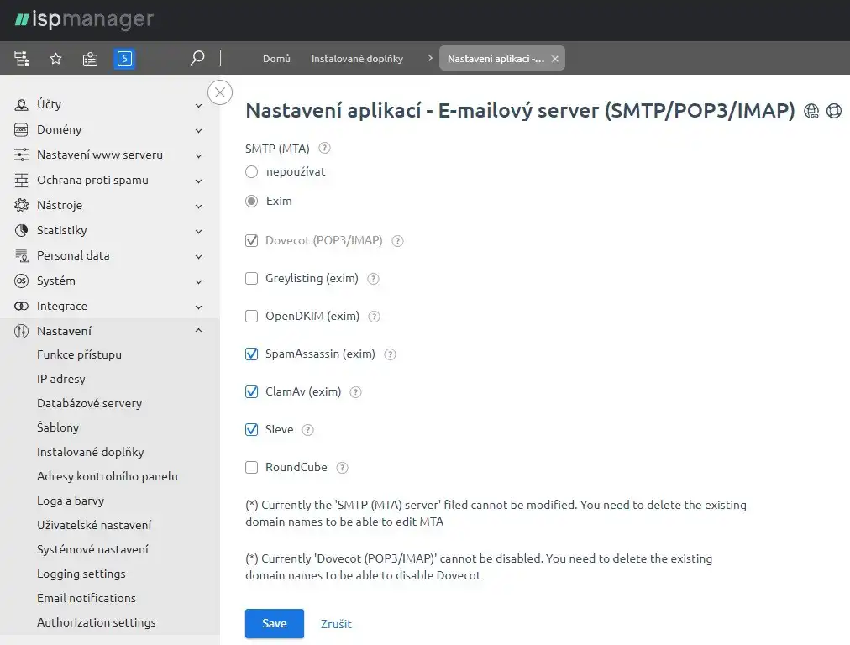Open search with the magnifier icon
850x645 pixels.
(x=197, y=57)
